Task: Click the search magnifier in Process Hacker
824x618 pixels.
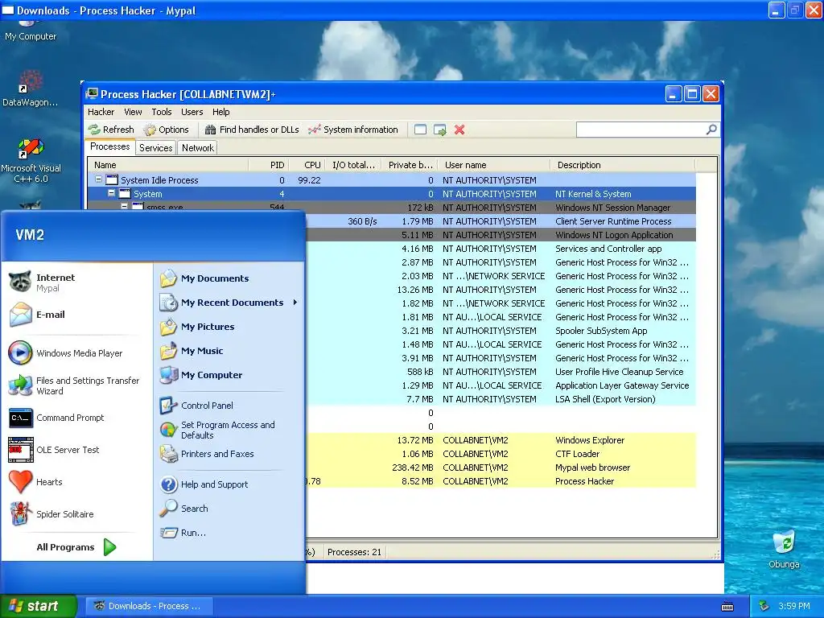Action: tap(711, 130)
